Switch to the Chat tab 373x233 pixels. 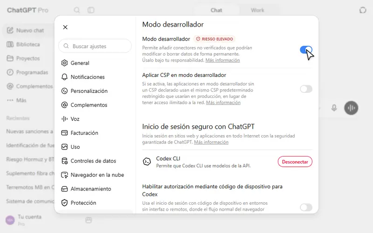[x=216, y=10]
